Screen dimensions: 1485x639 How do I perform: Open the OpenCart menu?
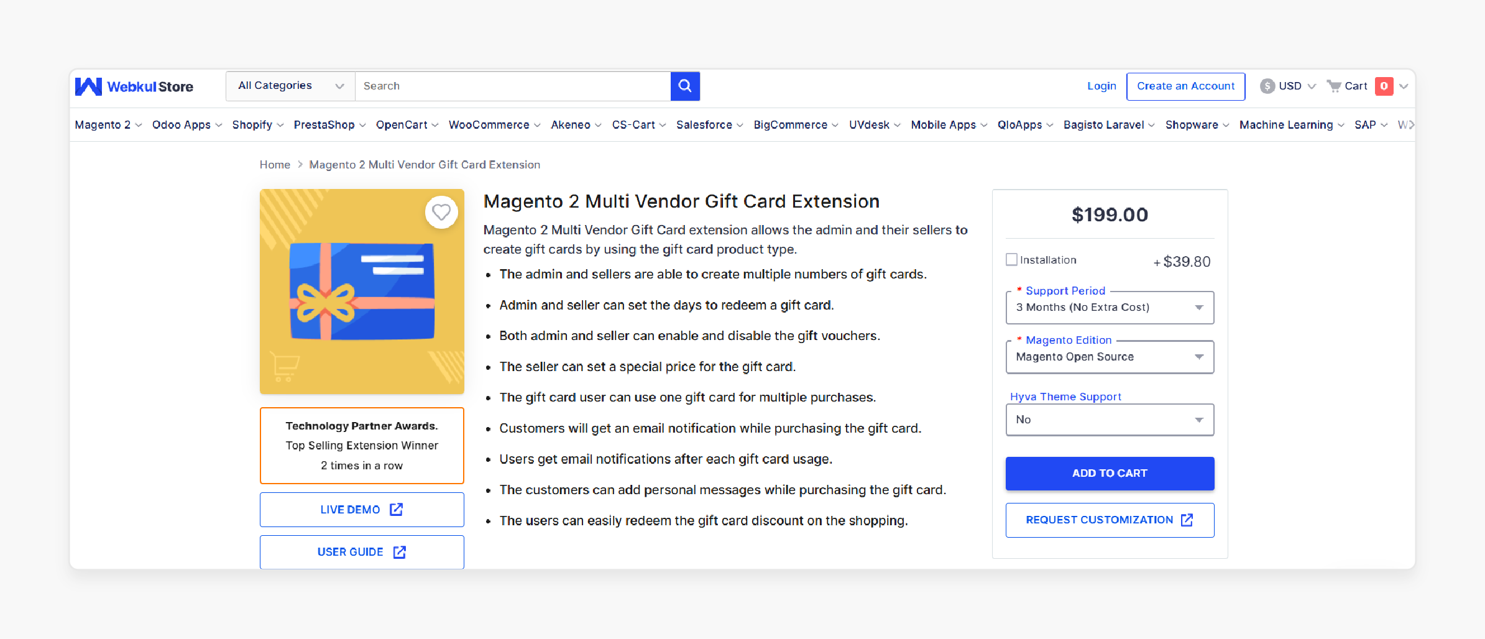[407, 125]
